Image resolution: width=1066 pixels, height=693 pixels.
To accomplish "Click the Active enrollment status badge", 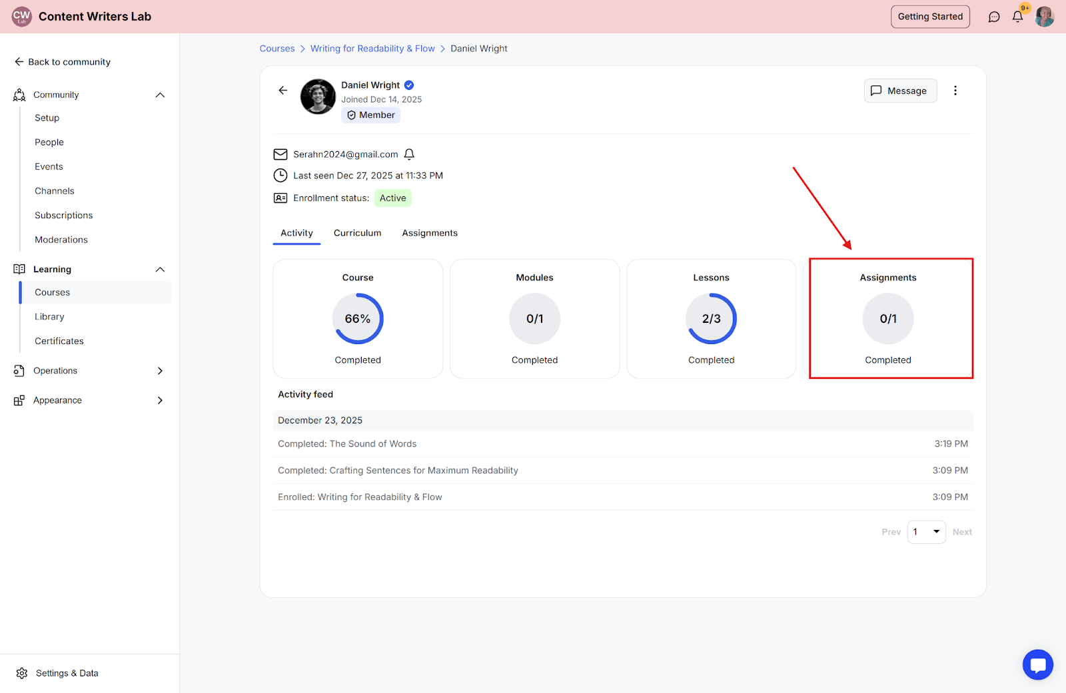I will coord(392,198).
